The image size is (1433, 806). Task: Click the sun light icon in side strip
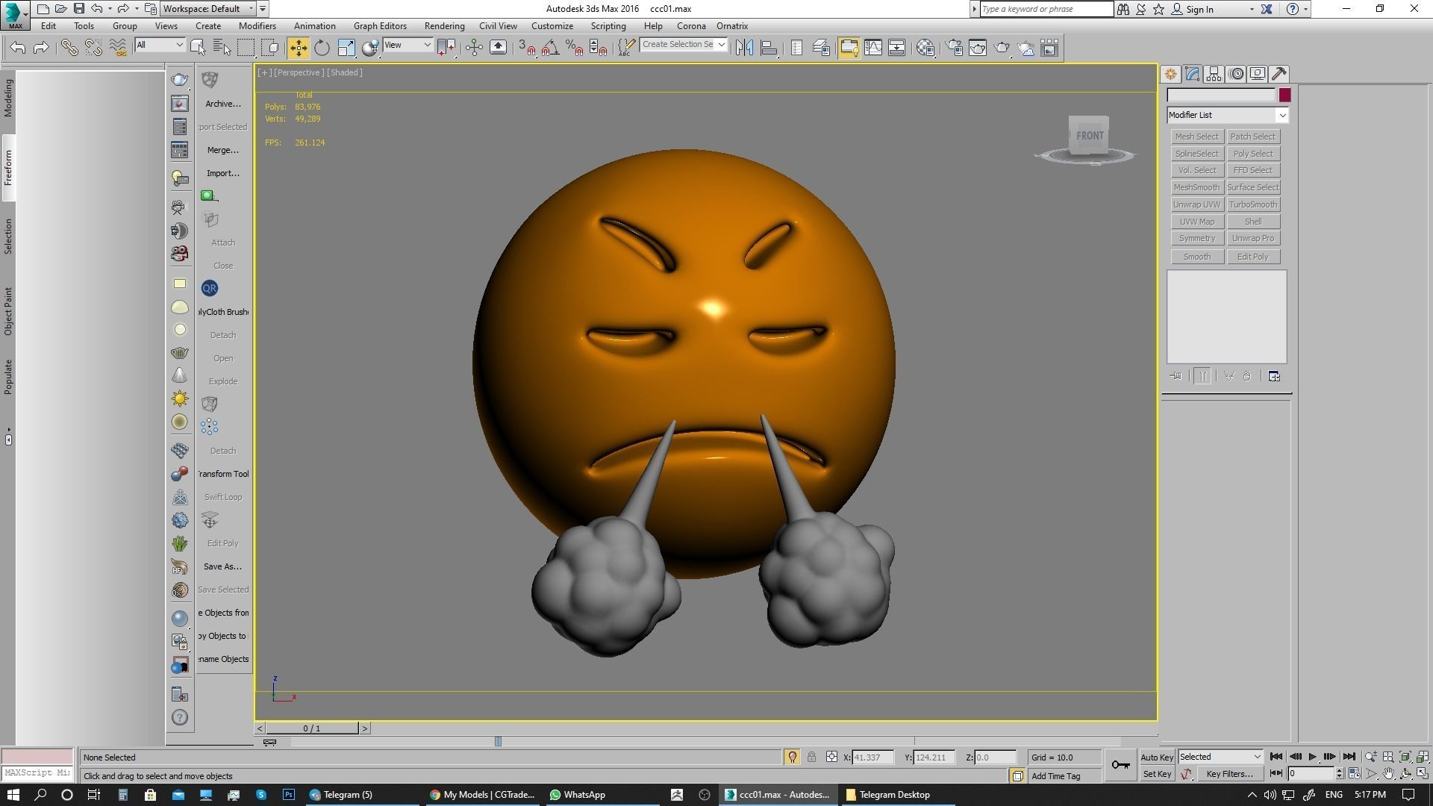click(180, 399)
